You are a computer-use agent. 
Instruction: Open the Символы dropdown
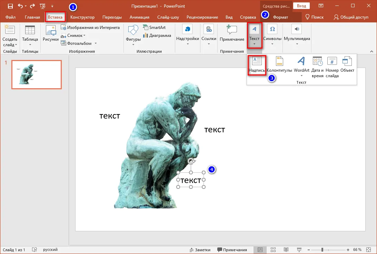coord(272,35)
